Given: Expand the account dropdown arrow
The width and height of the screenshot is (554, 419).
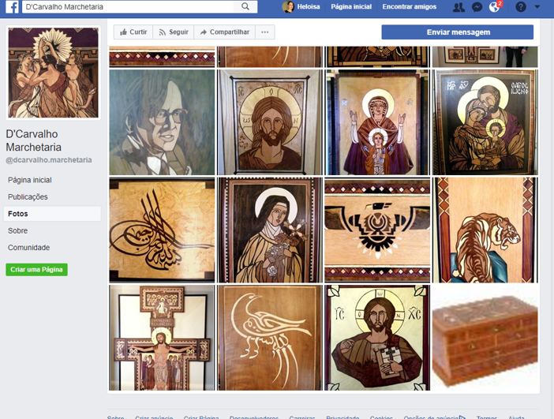Looking at the screenshot, I should point(537,6).
